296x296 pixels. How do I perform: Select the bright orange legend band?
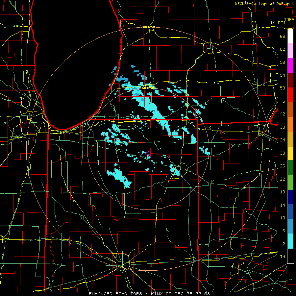pos(290,124)
